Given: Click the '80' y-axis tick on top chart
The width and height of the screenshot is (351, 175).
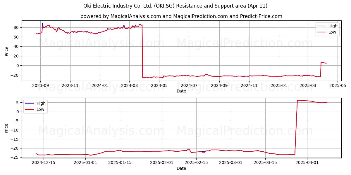Looking at the screenshot, I should (x=16, y=27).
